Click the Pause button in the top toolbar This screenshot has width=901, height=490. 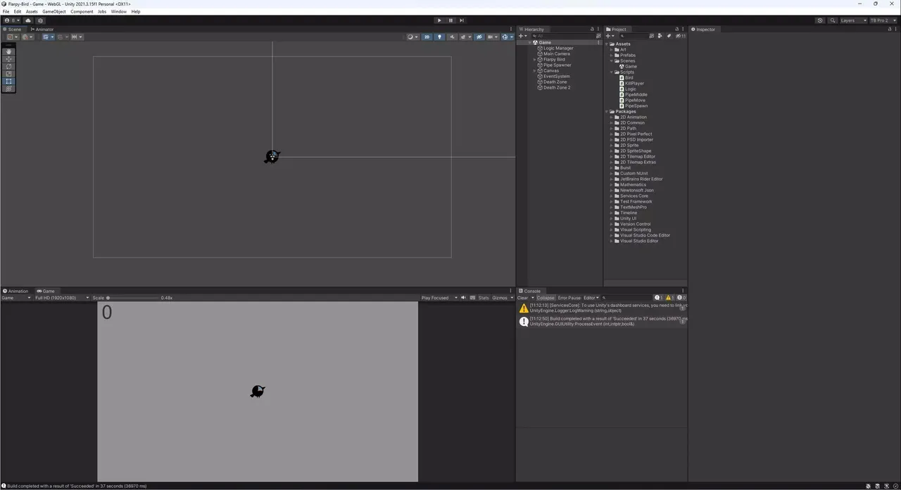point(450,20)
